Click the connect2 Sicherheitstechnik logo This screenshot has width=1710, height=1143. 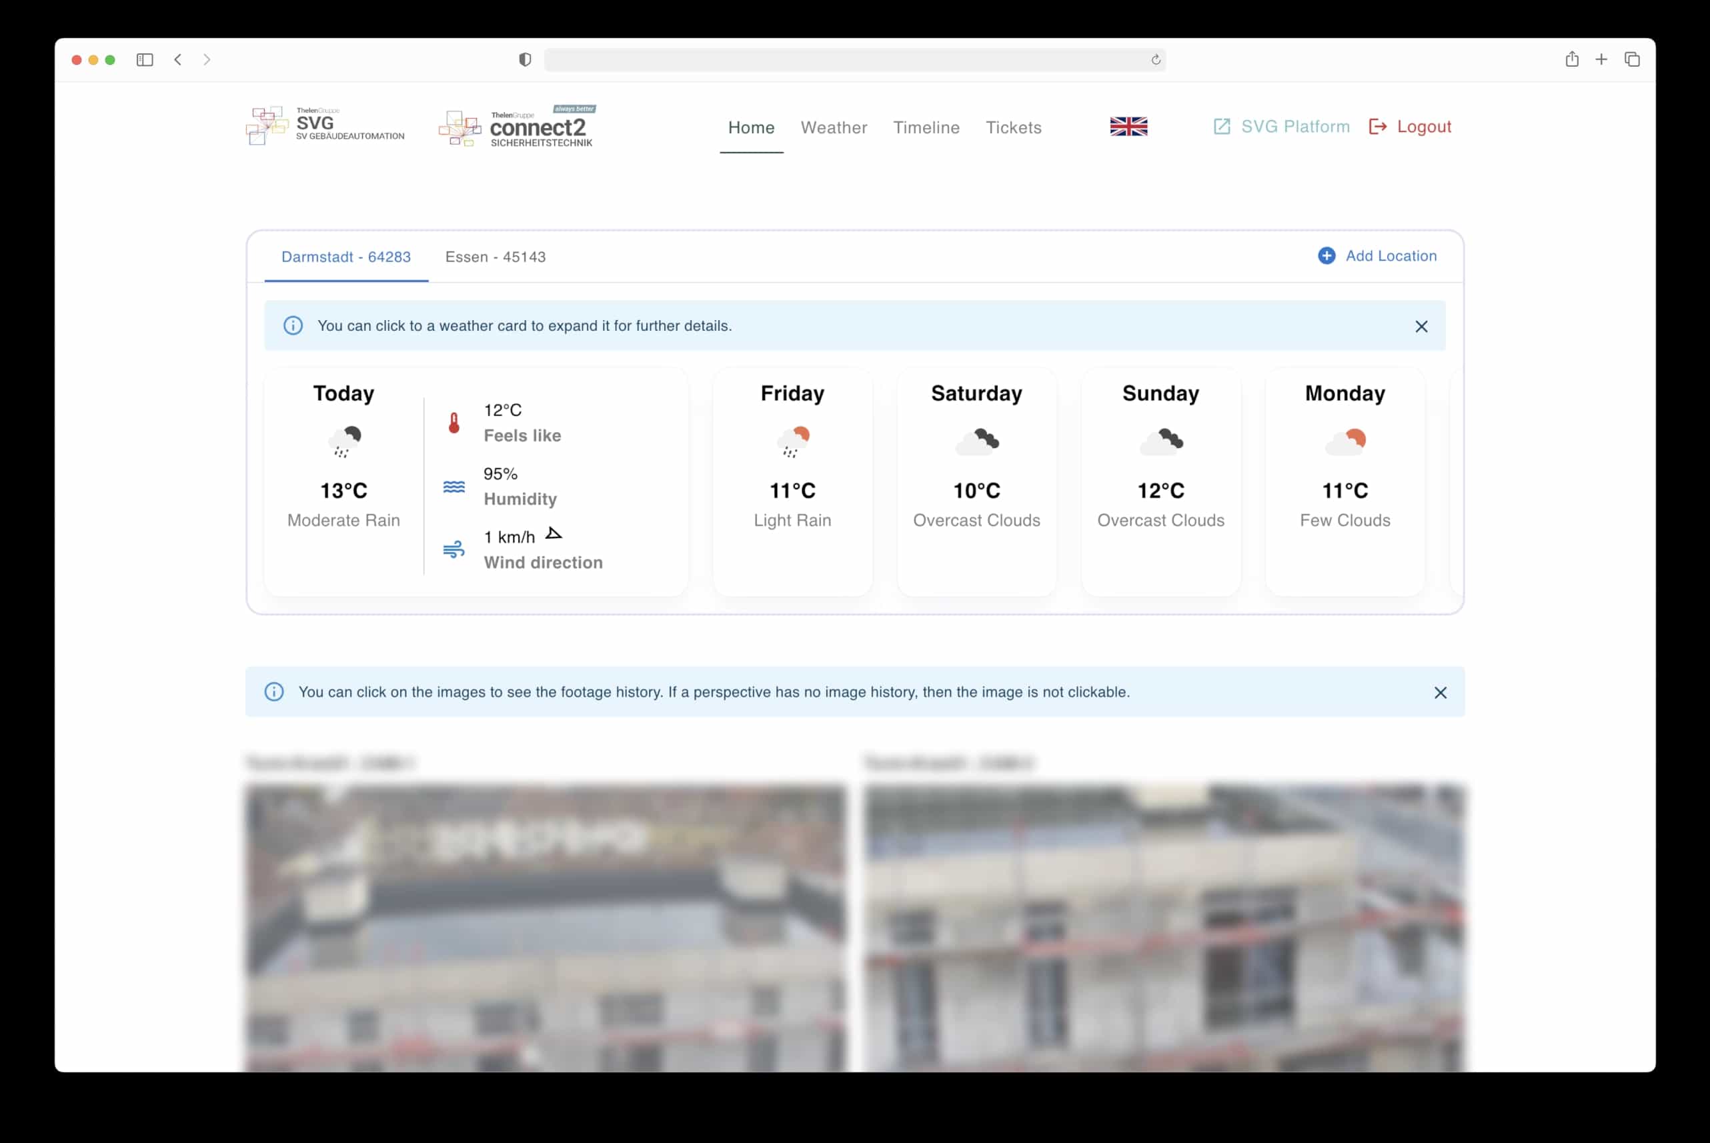pos(517,126)
